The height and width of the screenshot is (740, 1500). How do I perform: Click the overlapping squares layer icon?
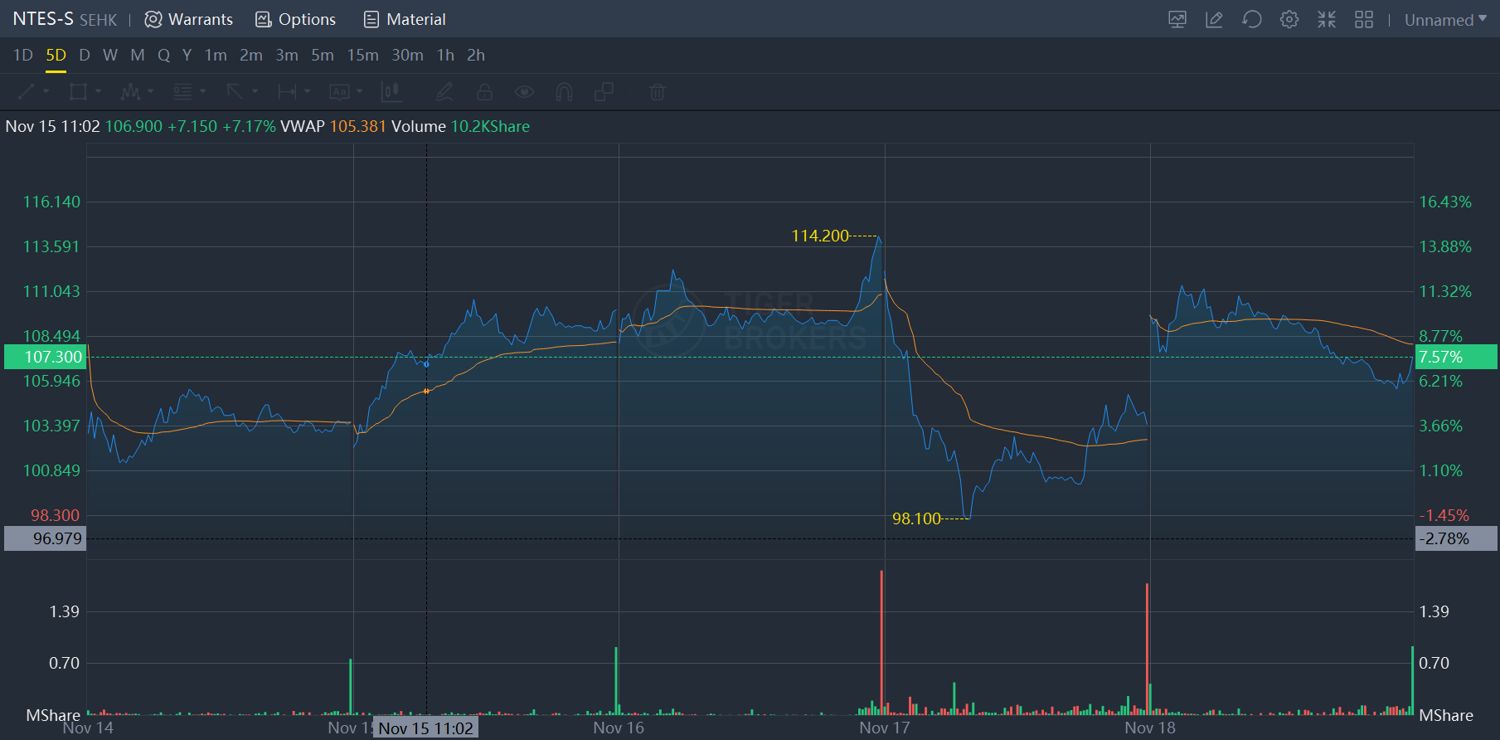click(x=604, y=91)
